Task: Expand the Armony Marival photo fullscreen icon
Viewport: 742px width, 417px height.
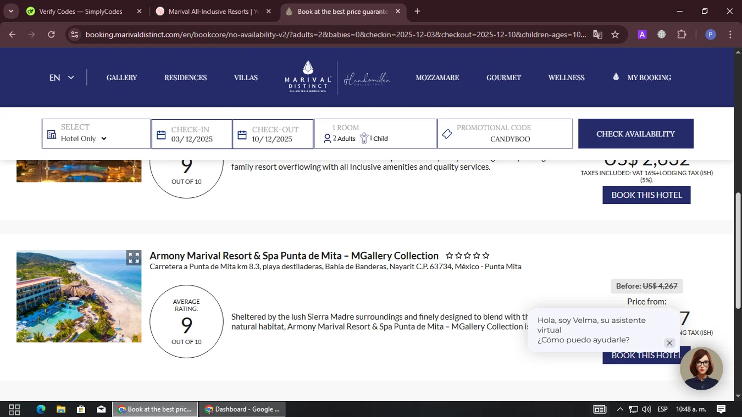Action: [134, 258]
